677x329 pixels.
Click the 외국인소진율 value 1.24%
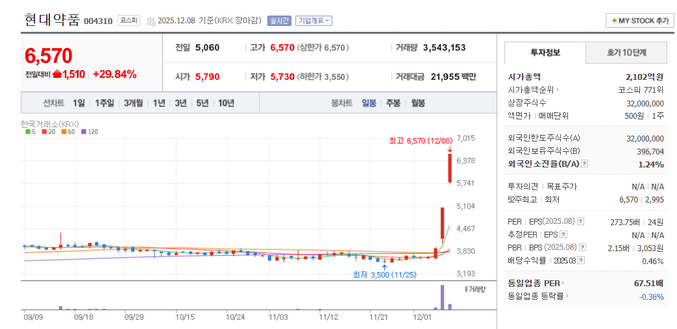click(650, 165)
